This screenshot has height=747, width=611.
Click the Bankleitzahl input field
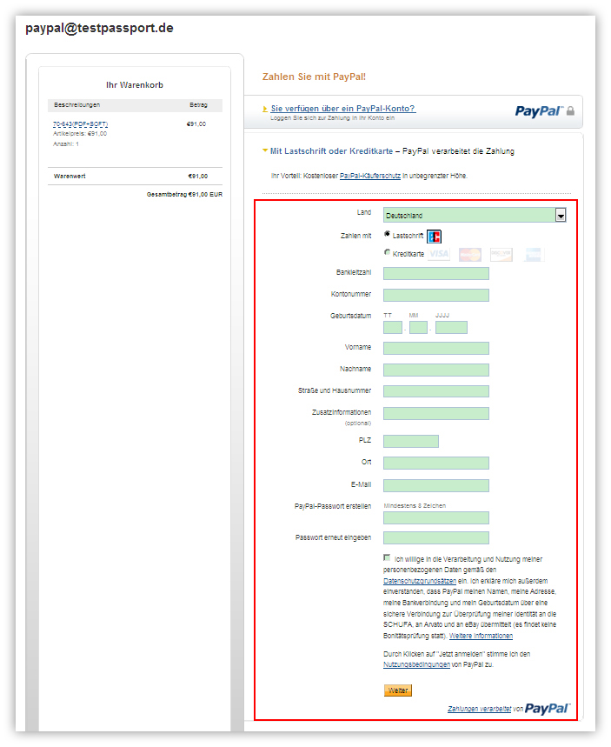point(435,274)
